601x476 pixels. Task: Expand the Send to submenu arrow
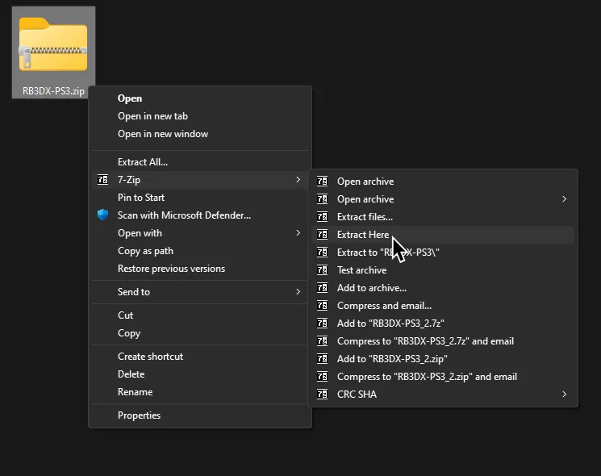click(x=298, y=292)
